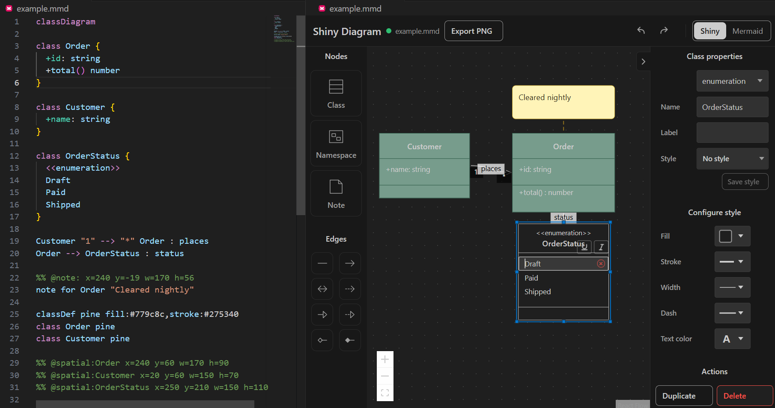Zoom out on the diagram canvas
Viewport: 775px width, 408px height.
click(385, 376)
